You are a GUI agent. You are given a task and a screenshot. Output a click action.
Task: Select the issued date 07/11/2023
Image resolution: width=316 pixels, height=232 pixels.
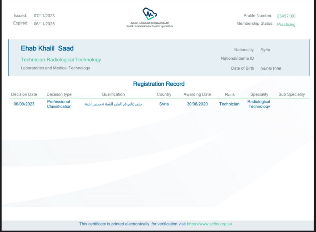click(44, 16)
